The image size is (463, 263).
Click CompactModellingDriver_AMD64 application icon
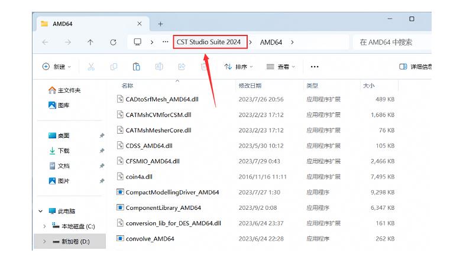[120, 192]
